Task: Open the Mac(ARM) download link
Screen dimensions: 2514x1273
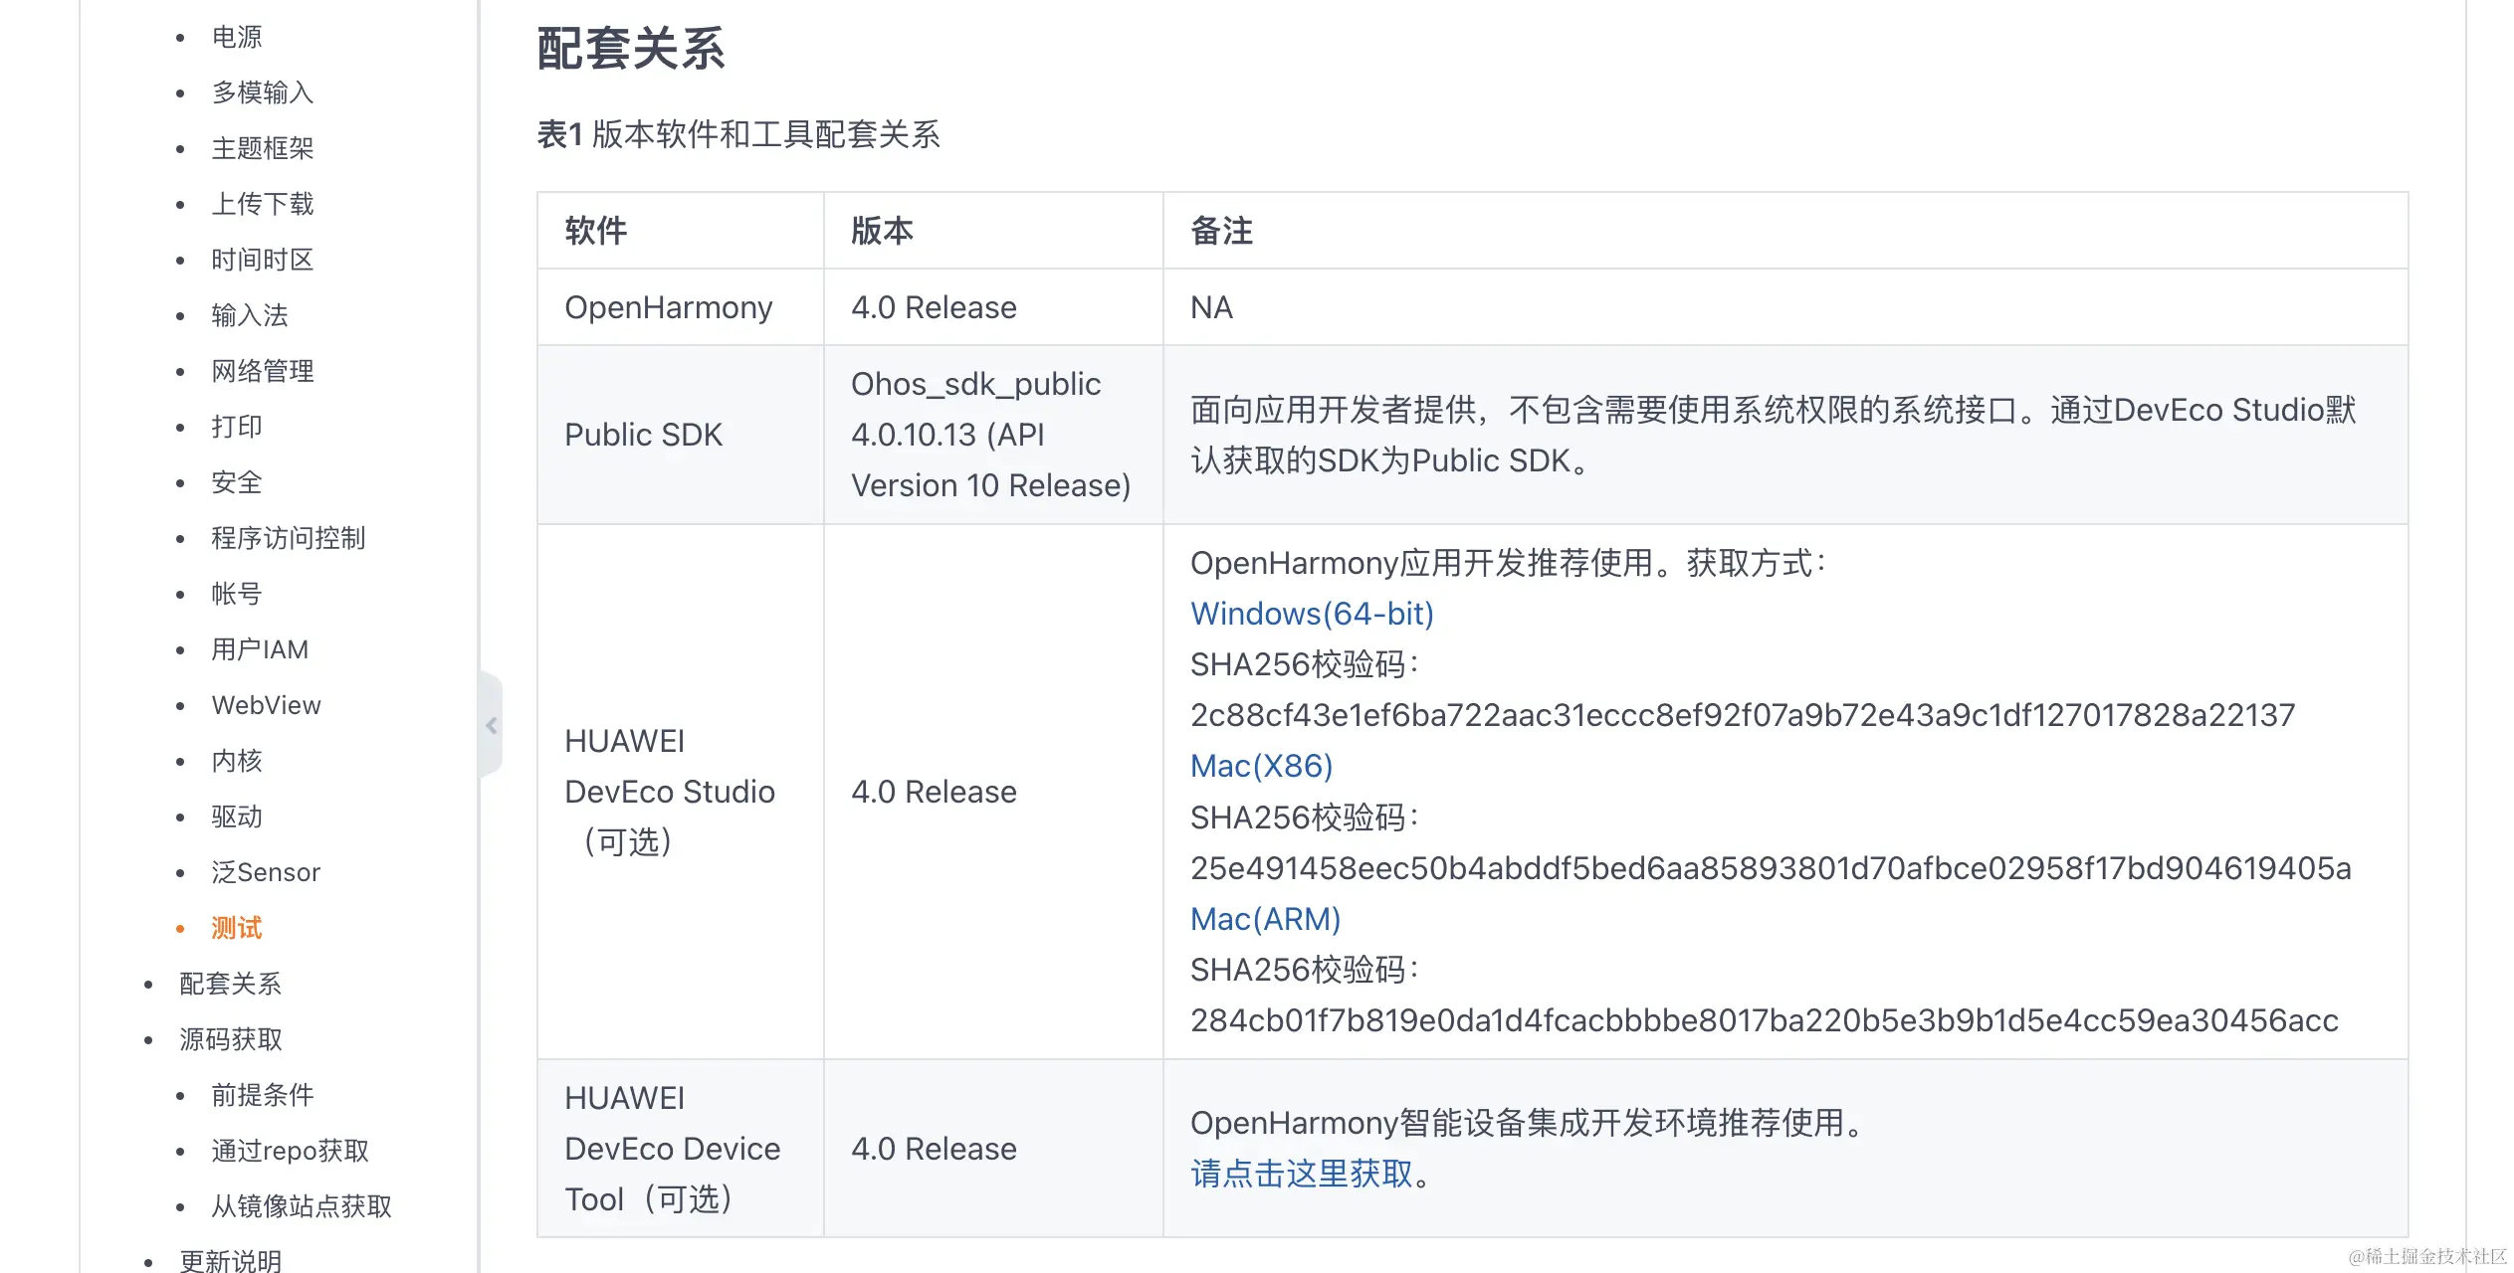Action: [x=1265, y=919]
